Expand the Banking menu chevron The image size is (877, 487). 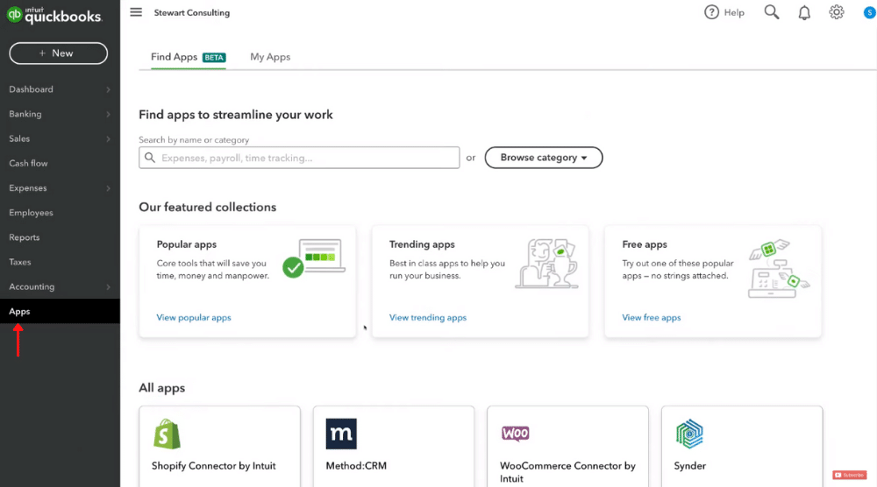108,114
